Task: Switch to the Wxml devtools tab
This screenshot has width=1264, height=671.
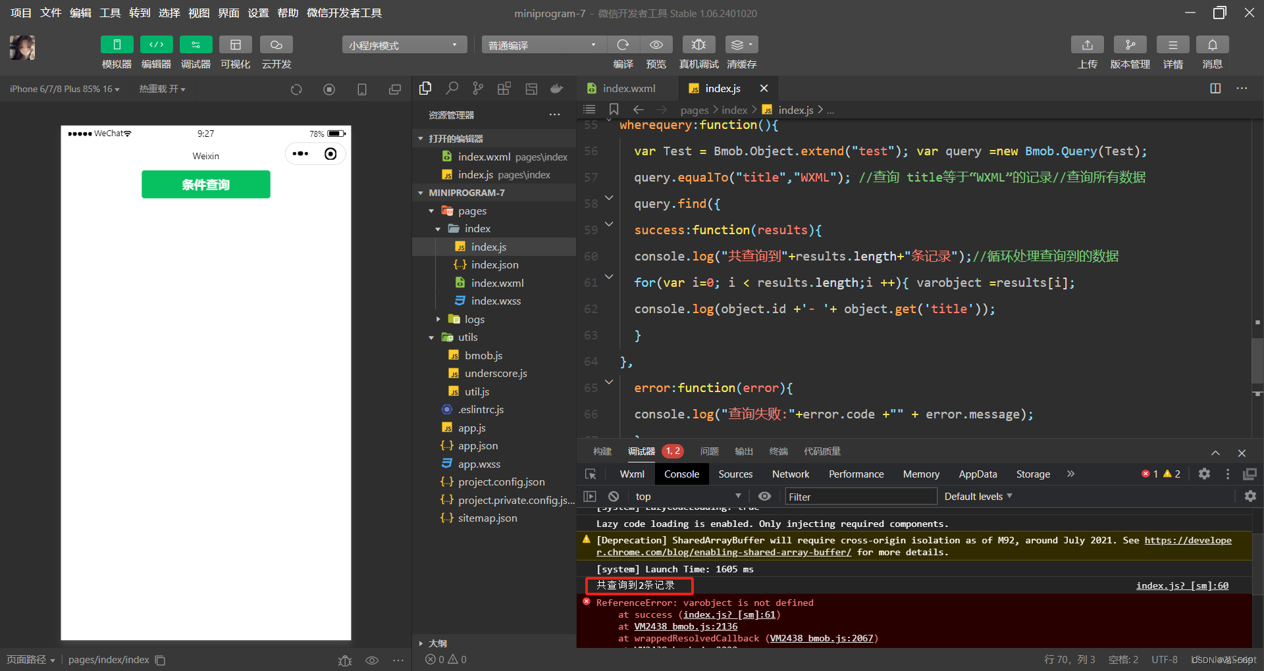Action: [632, 474]
